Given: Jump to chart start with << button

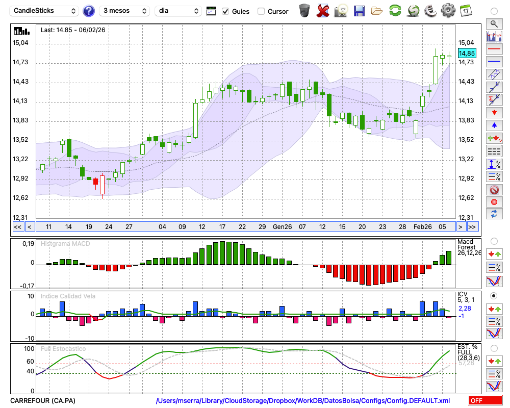Looking at the screenshot, I should click(17, 227).
